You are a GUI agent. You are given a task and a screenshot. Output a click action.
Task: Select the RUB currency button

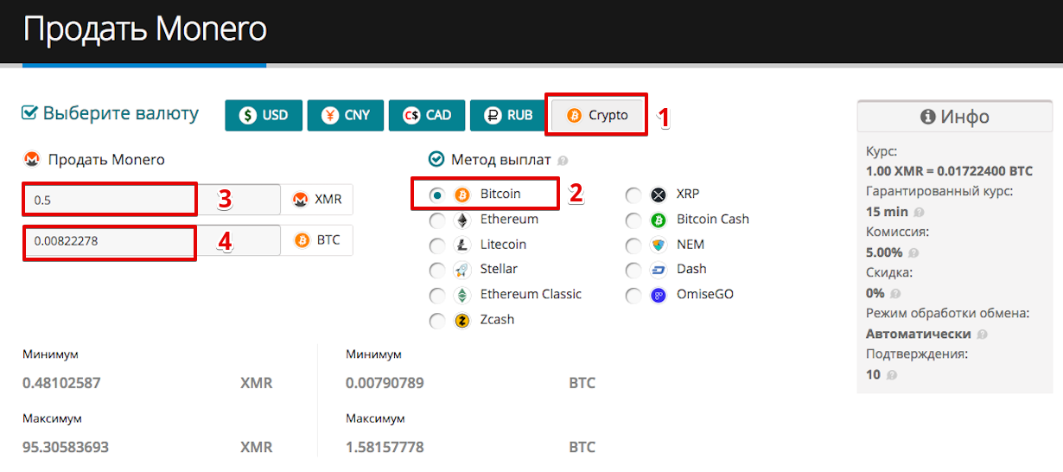508,115
